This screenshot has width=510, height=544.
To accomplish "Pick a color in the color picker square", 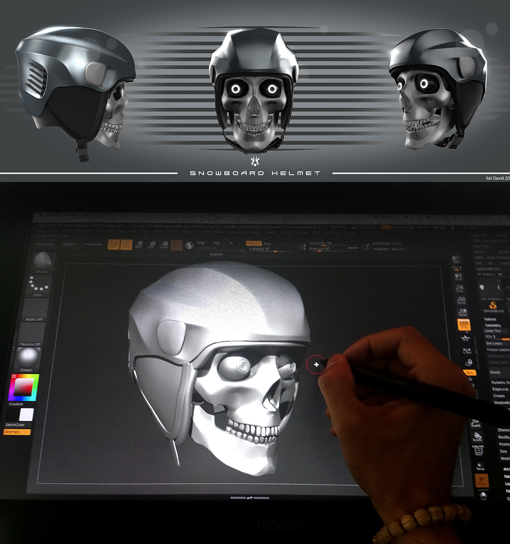I will click(x=23, y=387).
